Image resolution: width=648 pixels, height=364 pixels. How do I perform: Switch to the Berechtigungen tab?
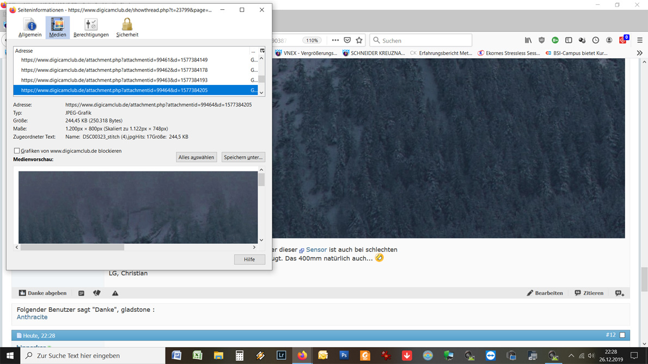[91, 27]
